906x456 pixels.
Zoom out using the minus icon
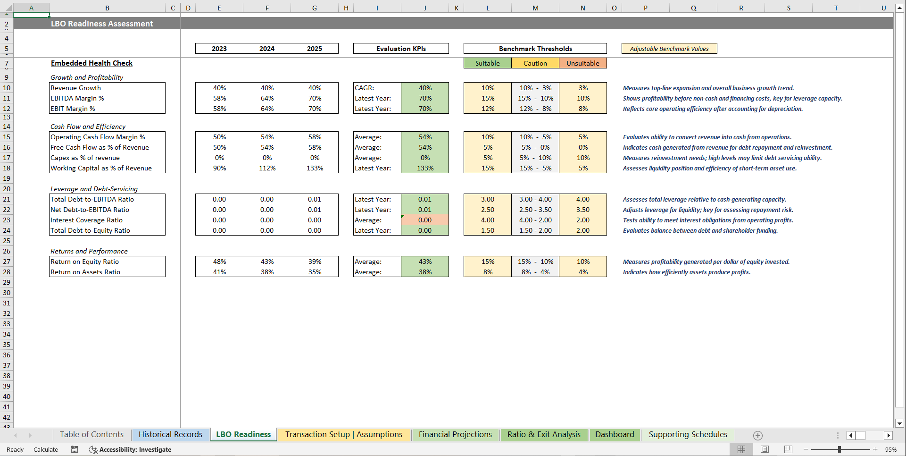click(805, 449)
